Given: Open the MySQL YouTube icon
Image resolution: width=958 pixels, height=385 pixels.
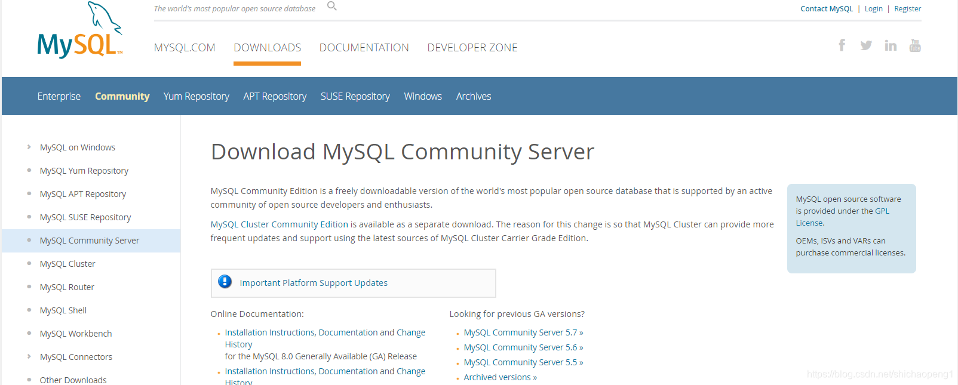Looking at the screenshot, I should click(915, 45).
